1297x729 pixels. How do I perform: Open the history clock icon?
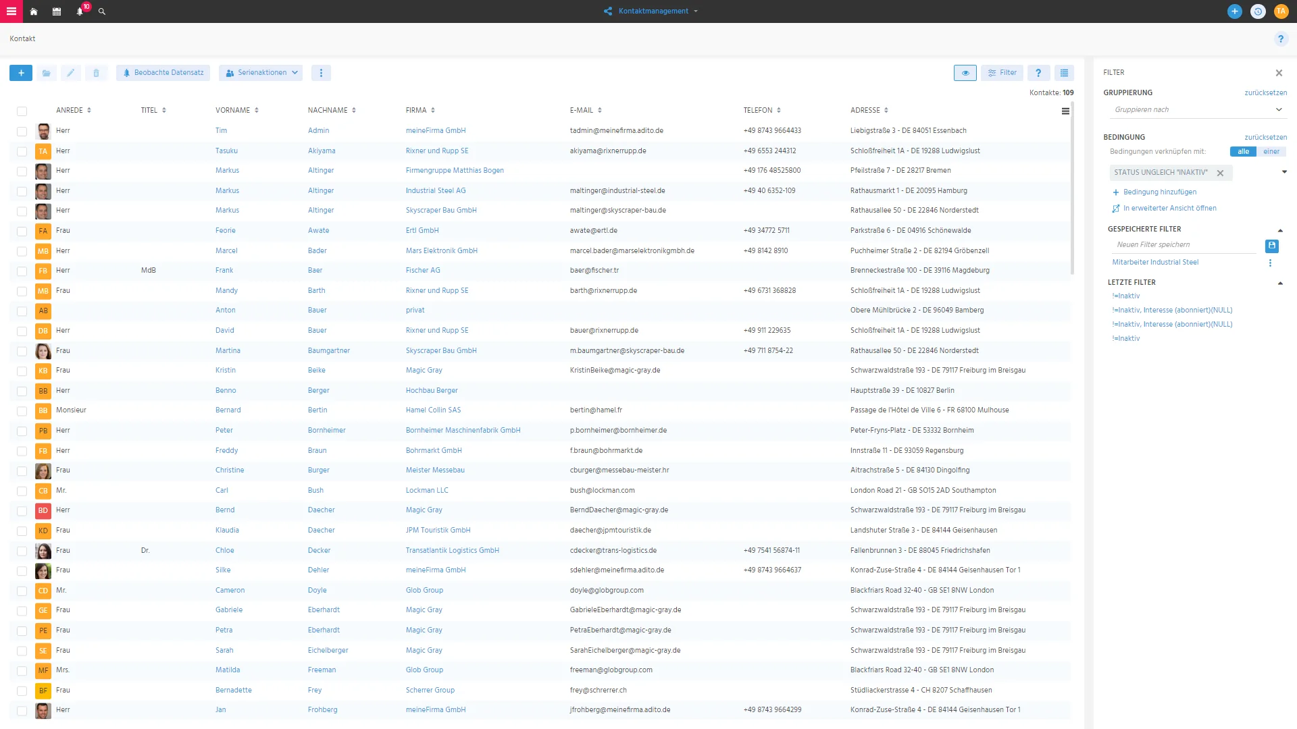1258,11
